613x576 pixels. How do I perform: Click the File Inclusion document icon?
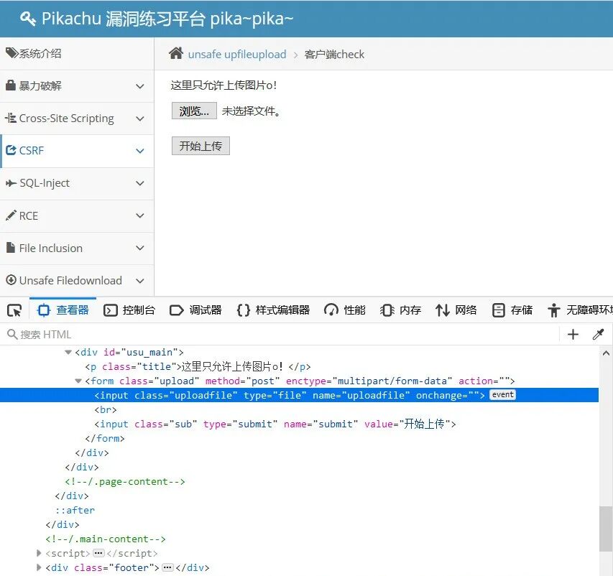pos(11,247)
